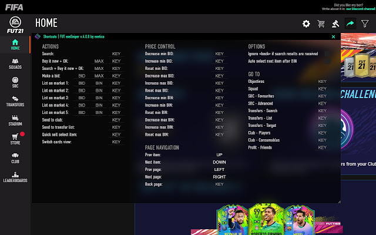Set KEY field for Transfers - List
Screen dimensions: 376x235
[323, 118]
